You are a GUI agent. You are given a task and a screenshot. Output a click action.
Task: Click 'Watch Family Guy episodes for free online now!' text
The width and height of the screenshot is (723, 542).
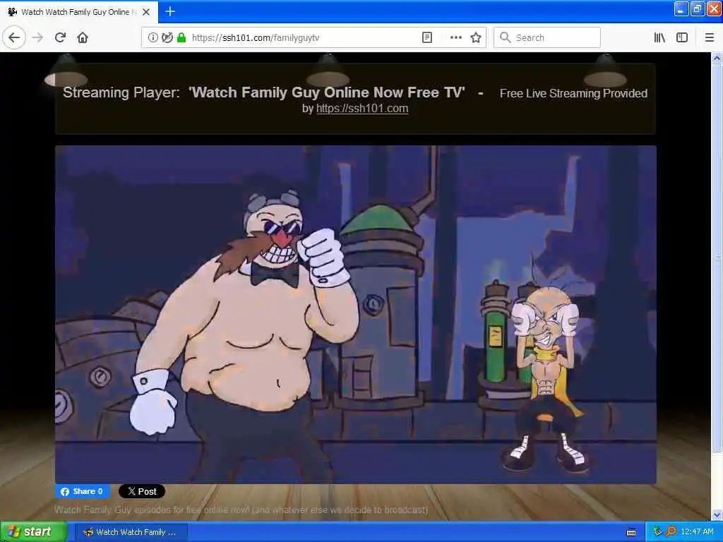tap(153, 510)
